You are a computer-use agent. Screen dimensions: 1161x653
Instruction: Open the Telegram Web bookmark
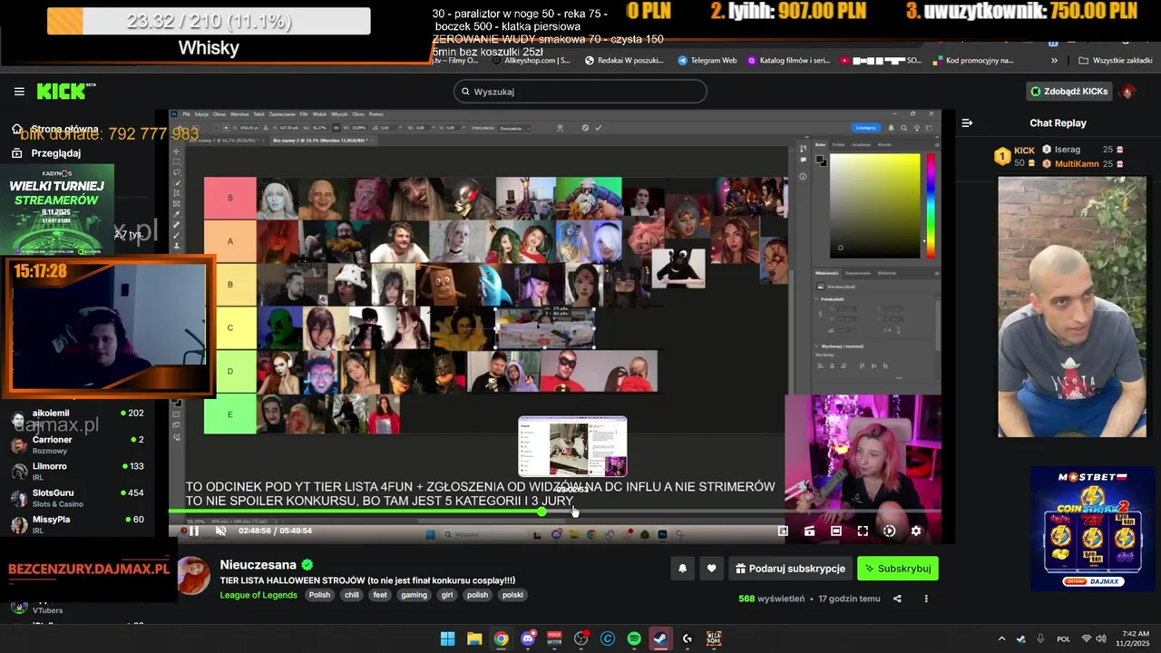(x=707, y=61)
